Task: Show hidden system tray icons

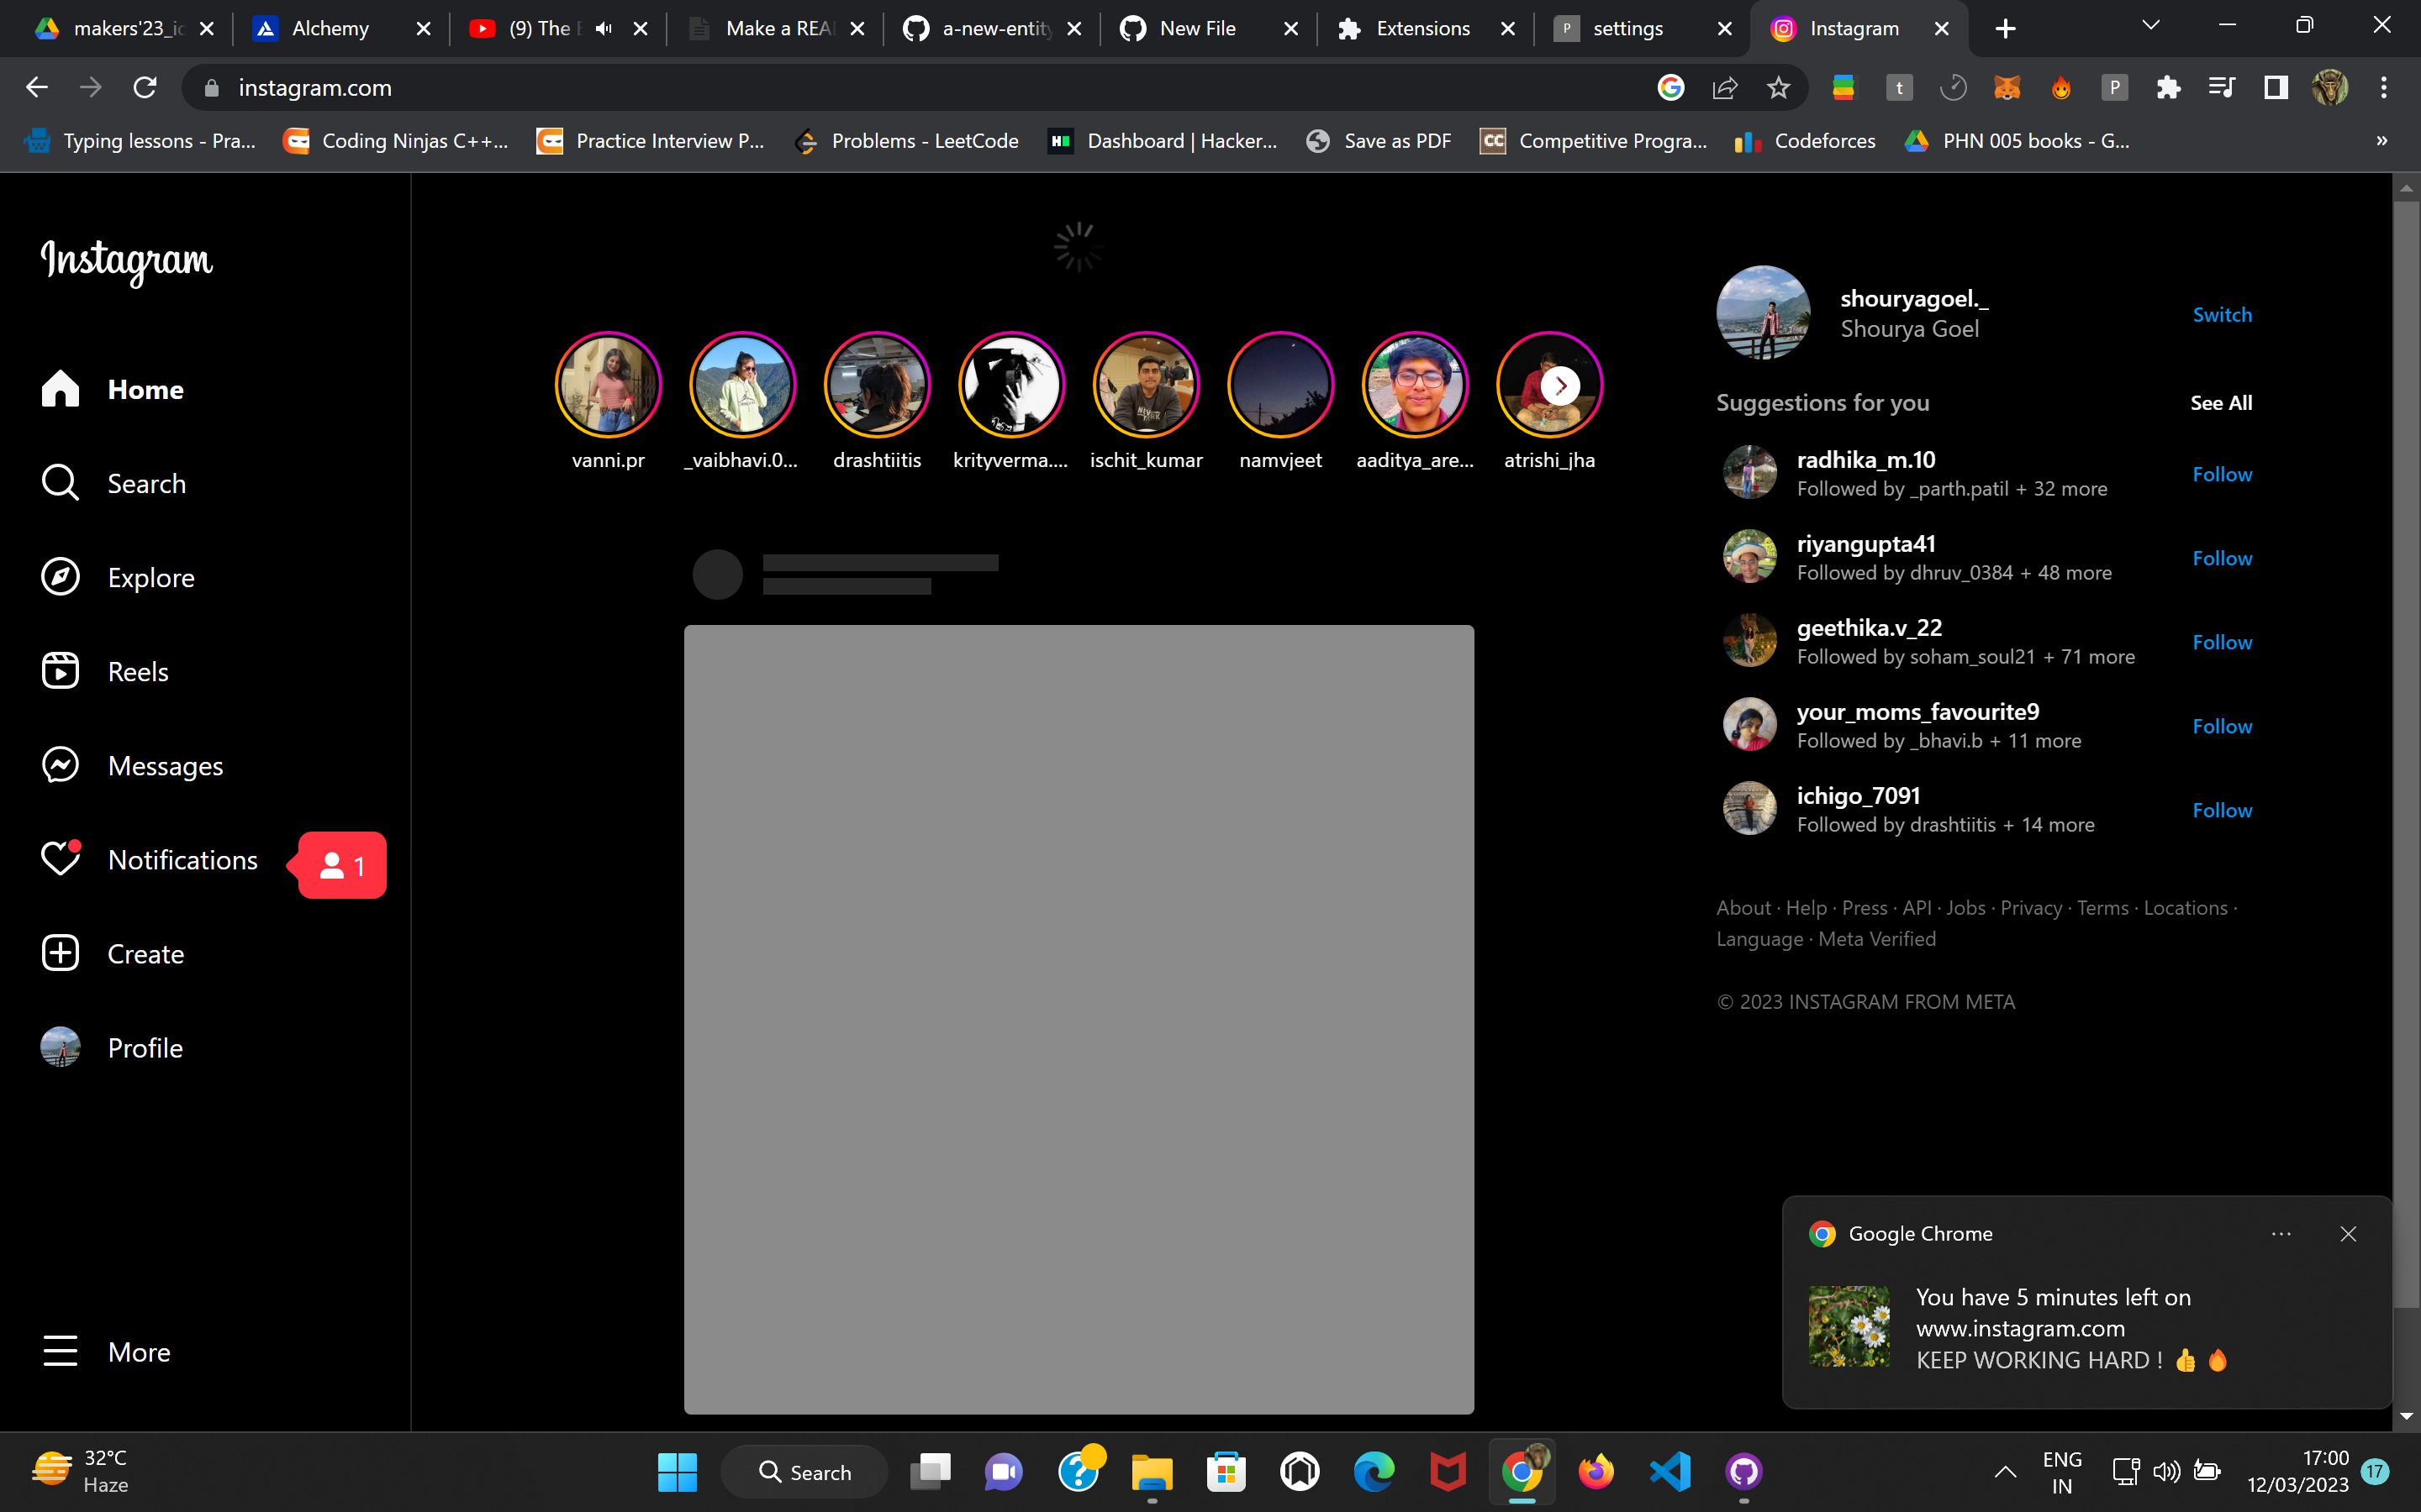Action: click(x=2005, y=1471)
